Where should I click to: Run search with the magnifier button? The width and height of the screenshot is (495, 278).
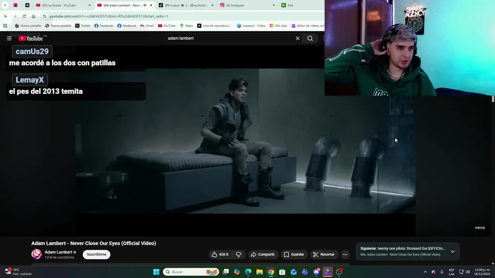click(x=310, y=38)
